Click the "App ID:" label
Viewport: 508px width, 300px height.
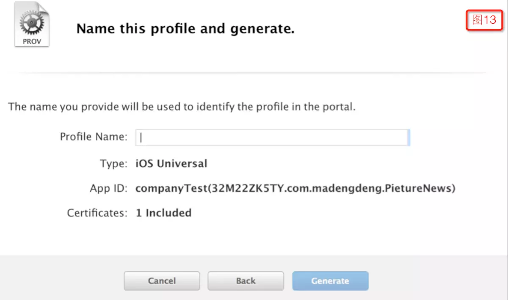tap(108, 188)
